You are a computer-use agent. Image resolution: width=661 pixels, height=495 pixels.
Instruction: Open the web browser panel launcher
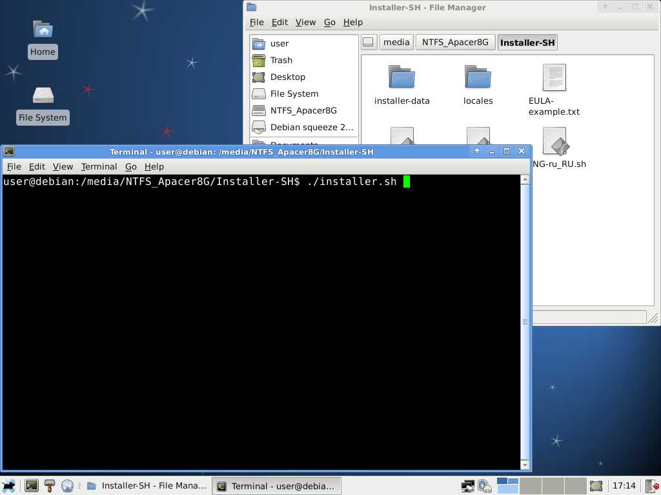(x=67, y=485)
